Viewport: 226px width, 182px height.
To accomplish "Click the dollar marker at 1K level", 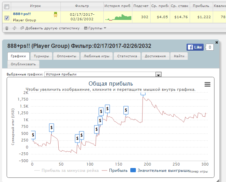I will [x=100, y=121].
